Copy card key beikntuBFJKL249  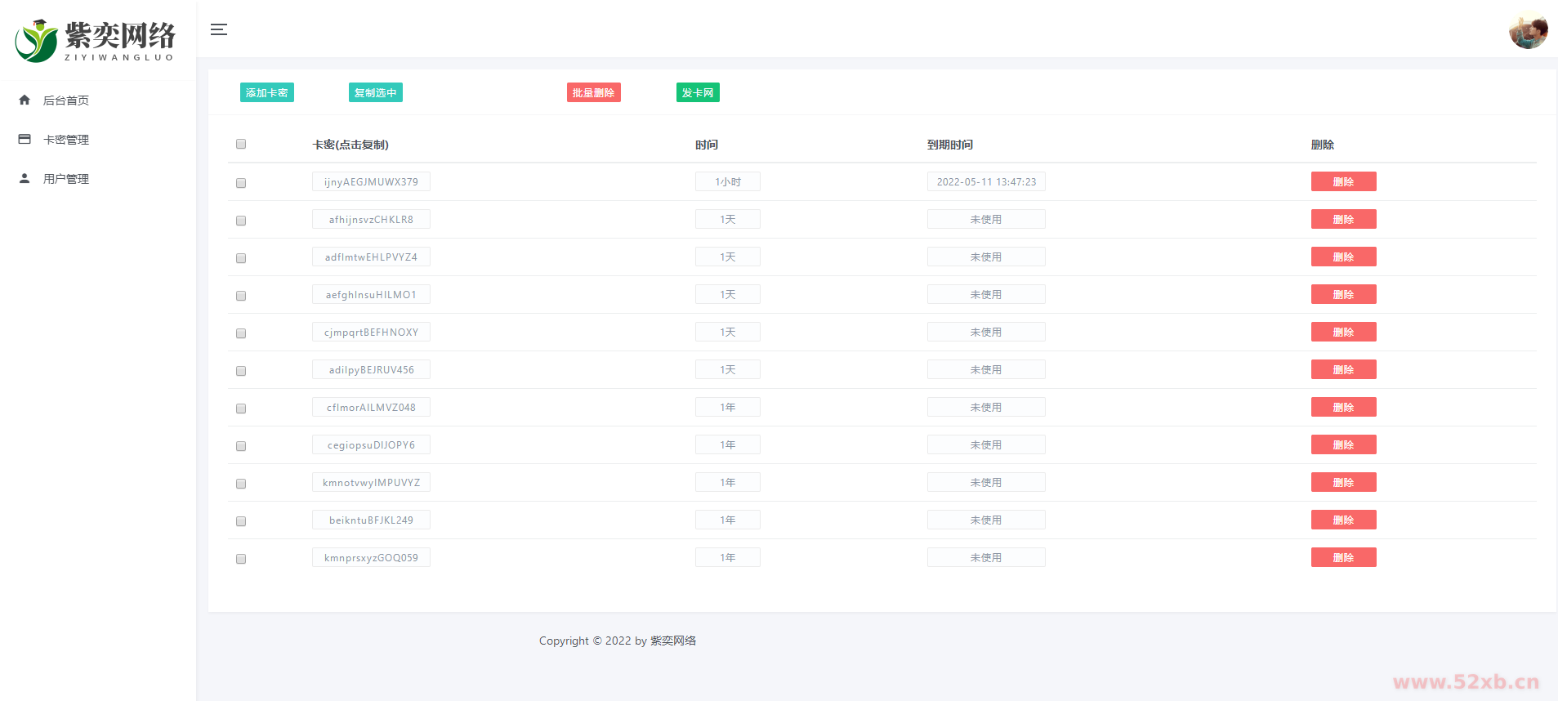tap(371, 520)
